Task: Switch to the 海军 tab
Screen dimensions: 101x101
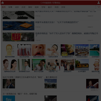Action: (x=30, y=7)
